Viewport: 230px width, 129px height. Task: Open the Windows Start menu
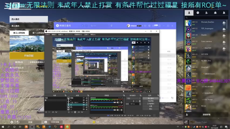(3, 127)
